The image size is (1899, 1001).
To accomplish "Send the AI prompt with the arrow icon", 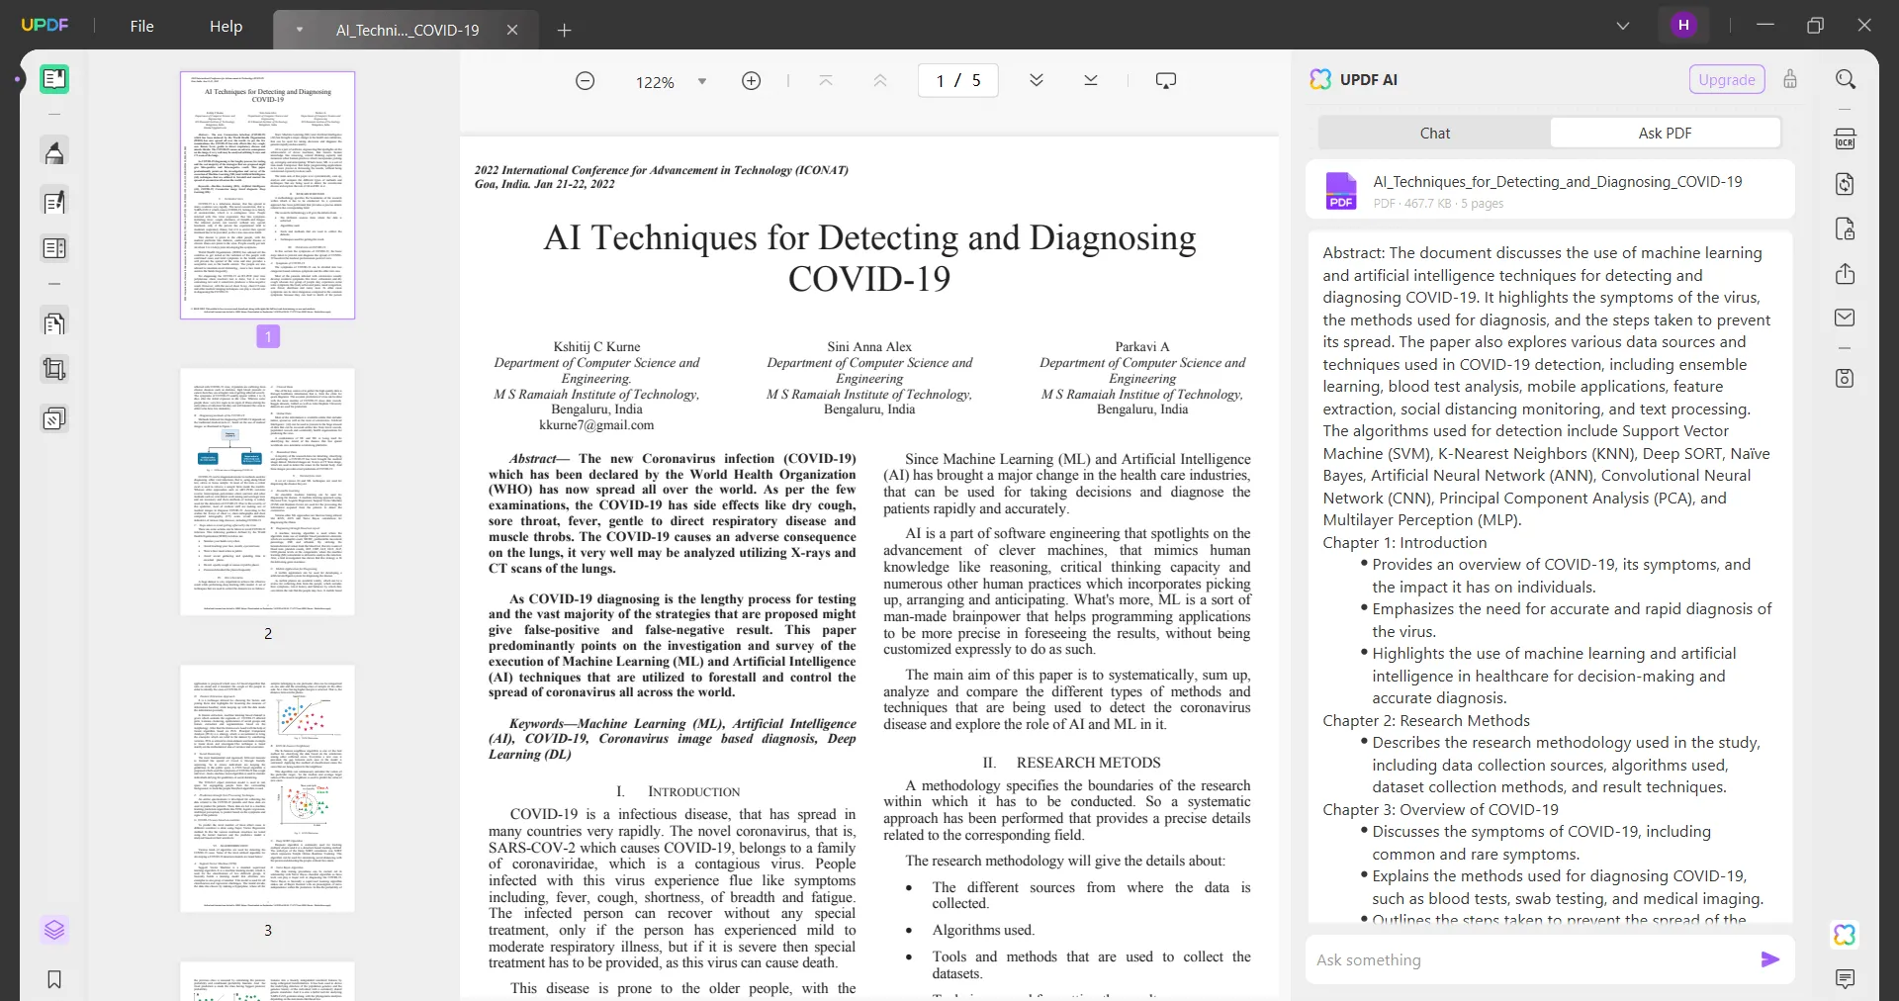I will tap(1770, 959).
